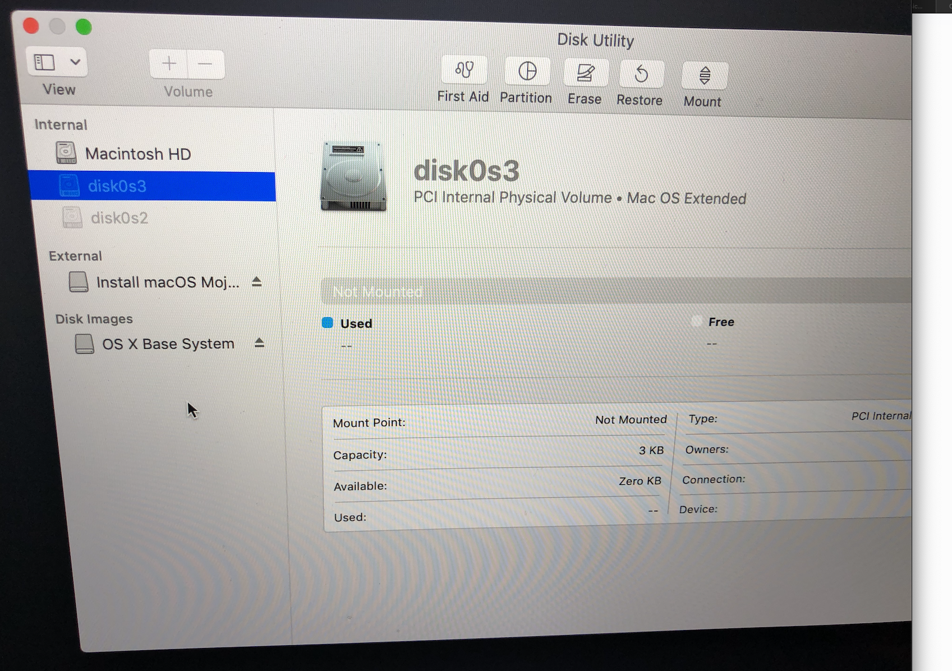This screenshot has width=952, height=671.
Task: Click the First Aid toolbar icon
Action: click(464, 70)
